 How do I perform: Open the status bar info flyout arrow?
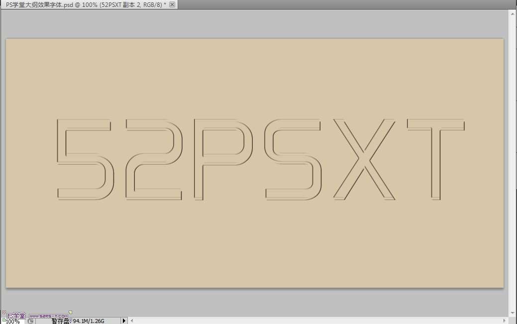(x=124, y=321)
